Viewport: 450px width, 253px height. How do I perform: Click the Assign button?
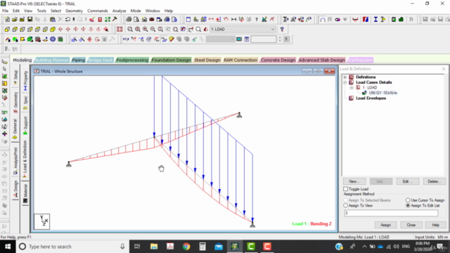tap(385, 225)
